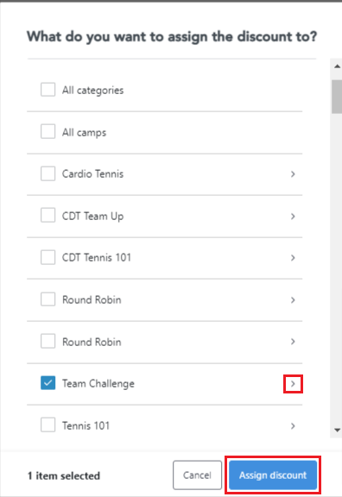Open the Tennis 101 chevron arrow
The width and height of the screenshot is (342, 497).
click(293, 425)
